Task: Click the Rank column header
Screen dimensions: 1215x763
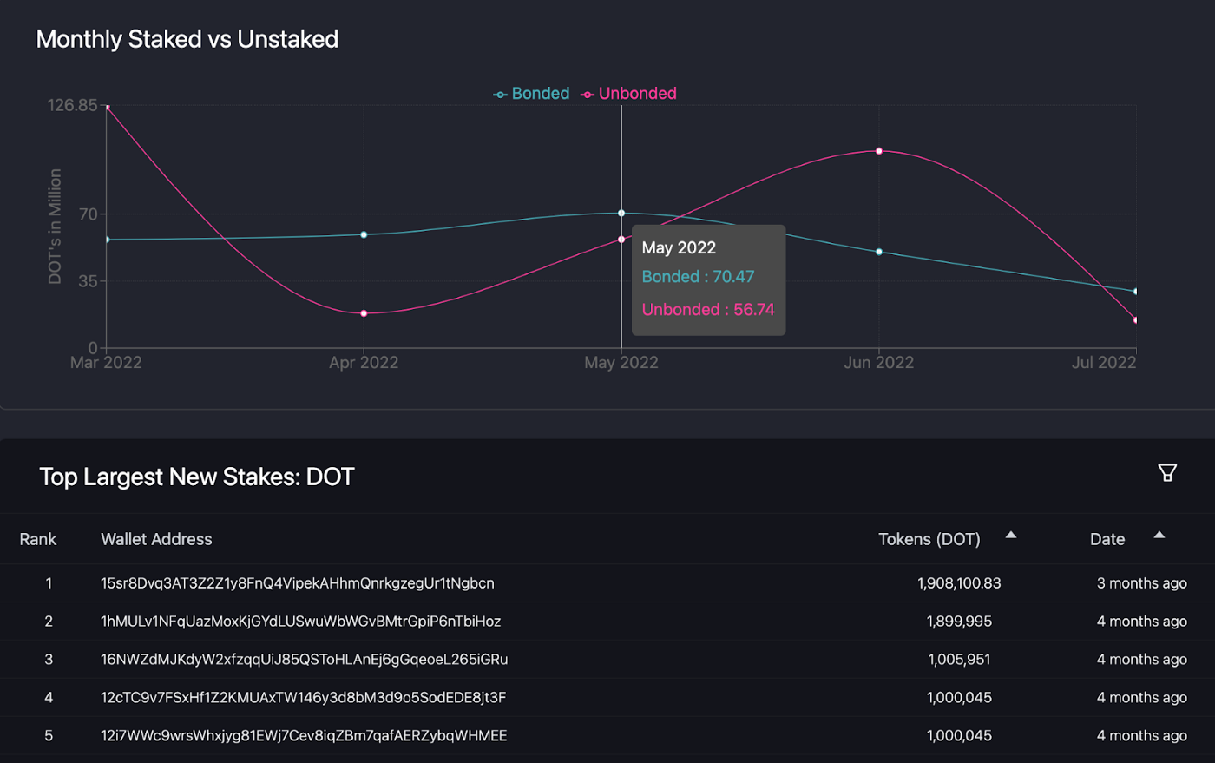Action: point(38,539)
